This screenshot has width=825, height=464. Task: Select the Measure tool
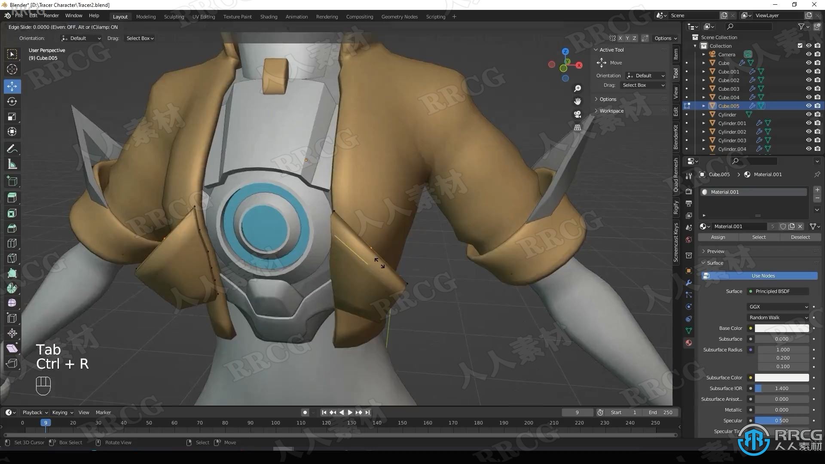[x=12, y=164]
